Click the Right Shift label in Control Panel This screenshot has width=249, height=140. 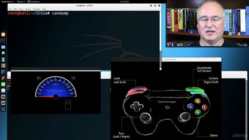click(211, 82)
